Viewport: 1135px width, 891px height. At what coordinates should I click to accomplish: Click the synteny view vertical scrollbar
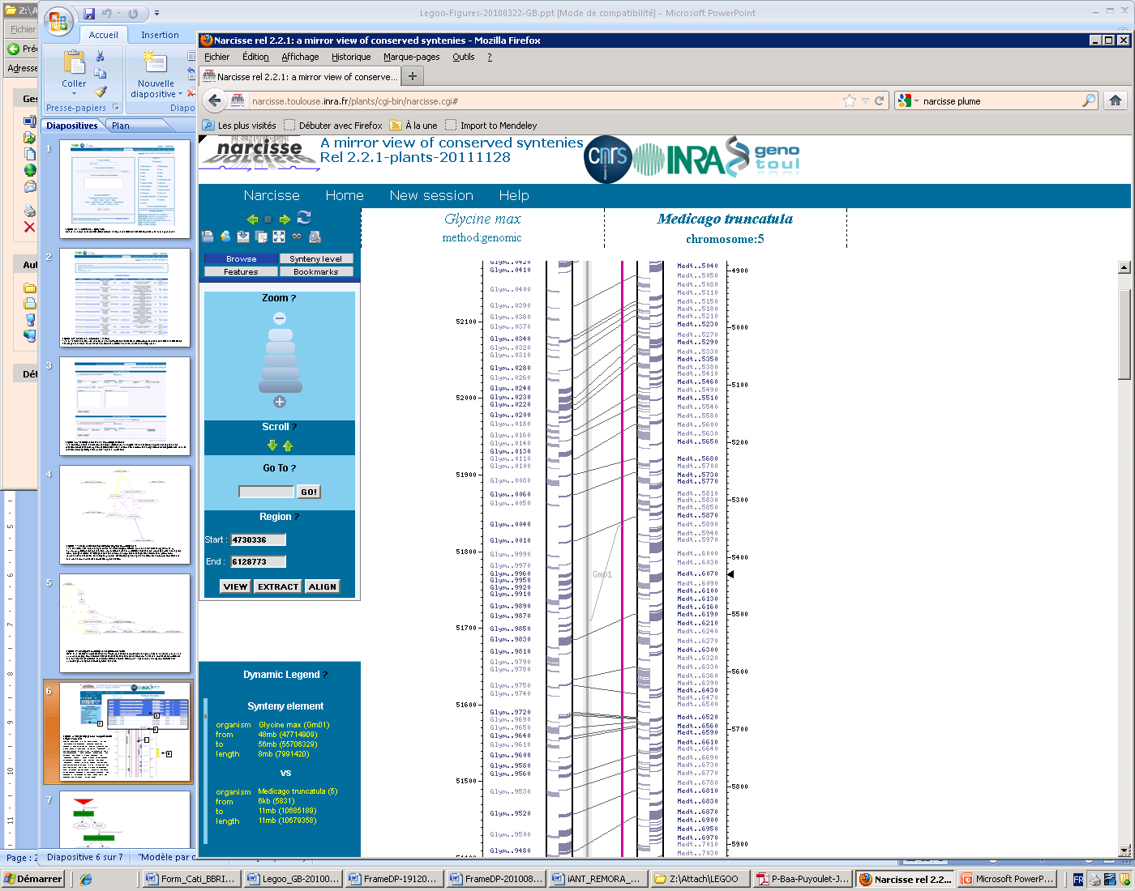(x=1124, y=559)
